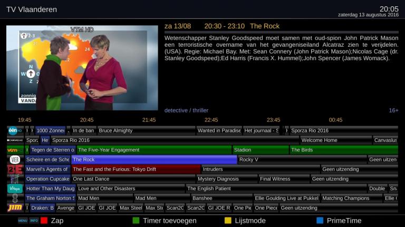Open the VTM HD live preview window
Screen dimensions: 405x227
coord(82,68)
